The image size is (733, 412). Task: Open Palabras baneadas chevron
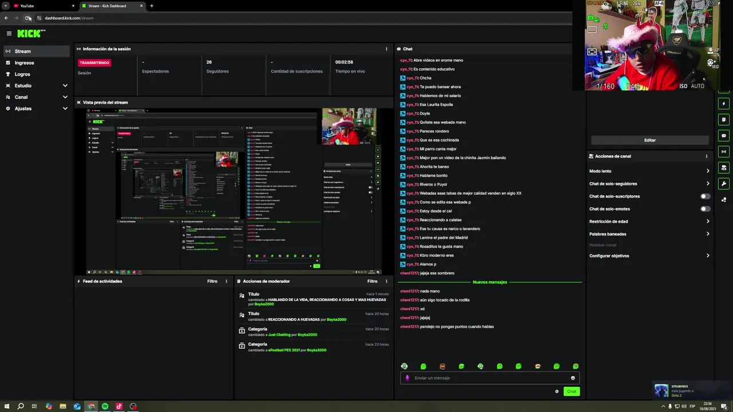pos(708,234)
